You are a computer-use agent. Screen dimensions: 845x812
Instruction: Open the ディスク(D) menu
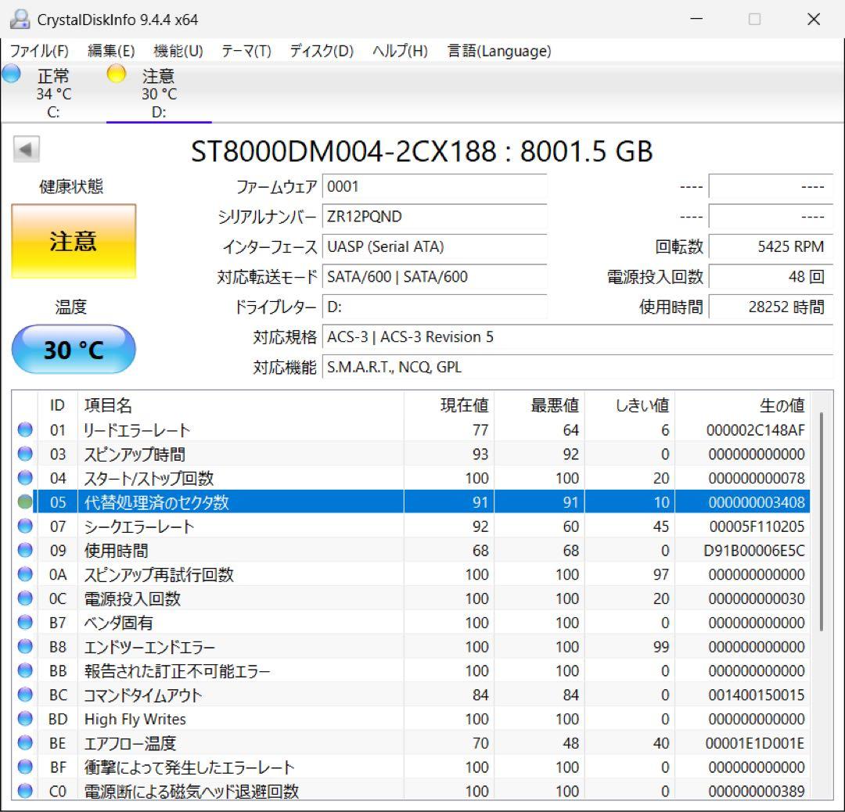click(322, 51)
